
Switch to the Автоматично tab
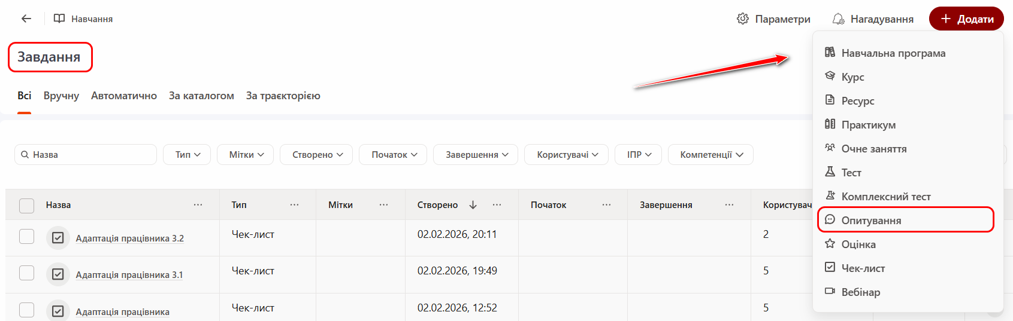click(x=124, y=96)
